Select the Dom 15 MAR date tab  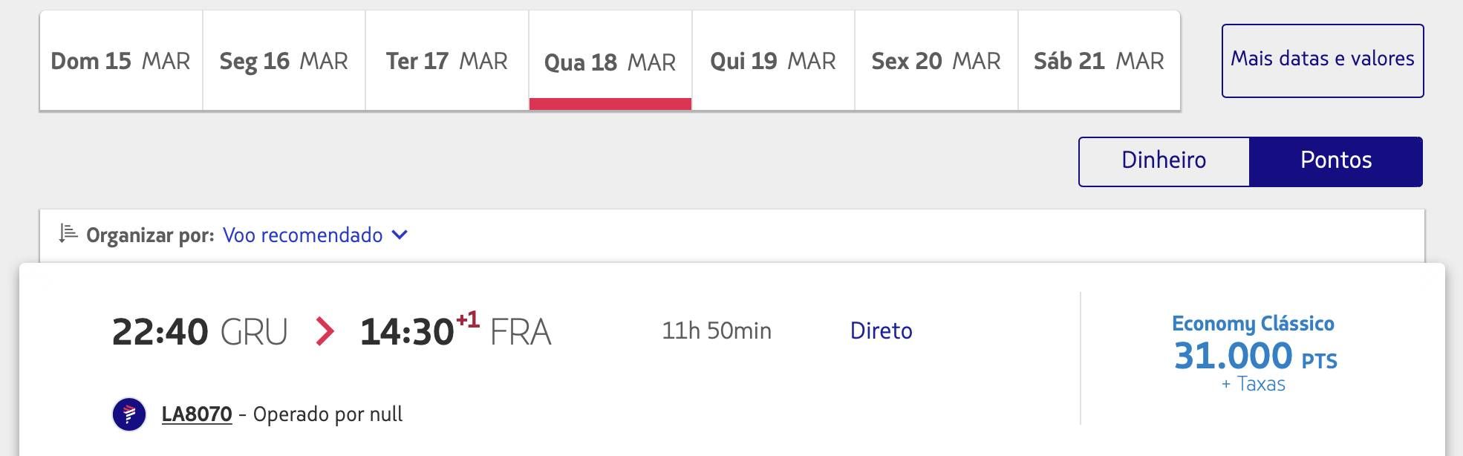121,61
